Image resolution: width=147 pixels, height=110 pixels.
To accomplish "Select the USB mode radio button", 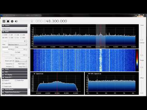I will pyautogui.click(x=21, y=35).
